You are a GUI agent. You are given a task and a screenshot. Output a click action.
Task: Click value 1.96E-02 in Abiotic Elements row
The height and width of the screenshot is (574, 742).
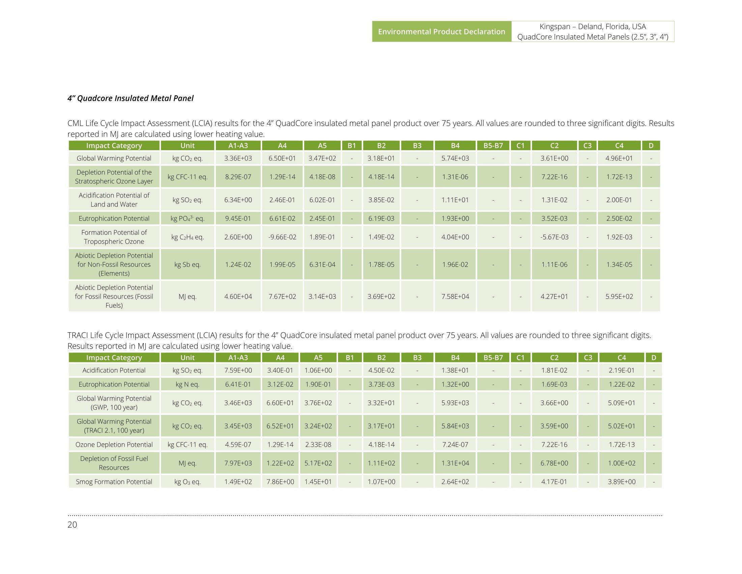(455, 265)
